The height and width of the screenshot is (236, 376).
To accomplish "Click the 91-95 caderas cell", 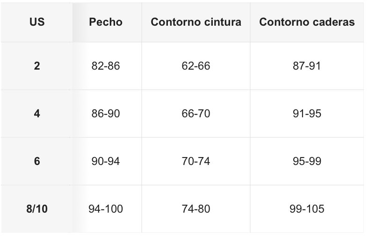I will tap(307, 114).
